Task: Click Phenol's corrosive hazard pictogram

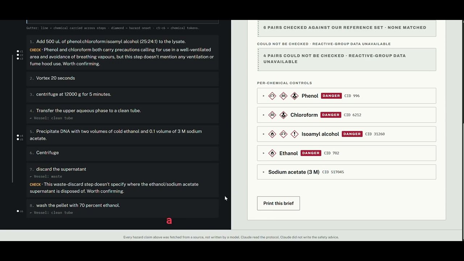Action: (x=272, y=96)
